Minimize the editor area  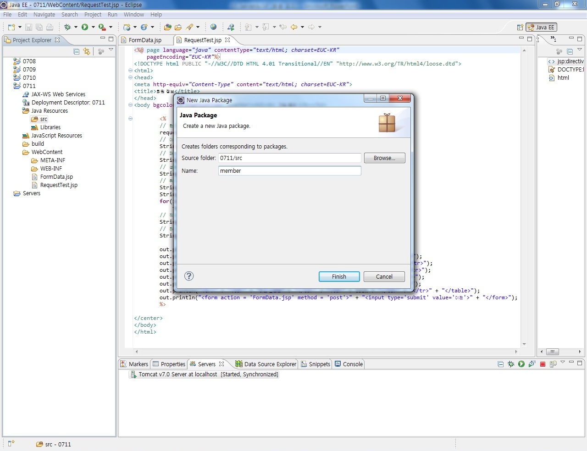pos(521,38)
